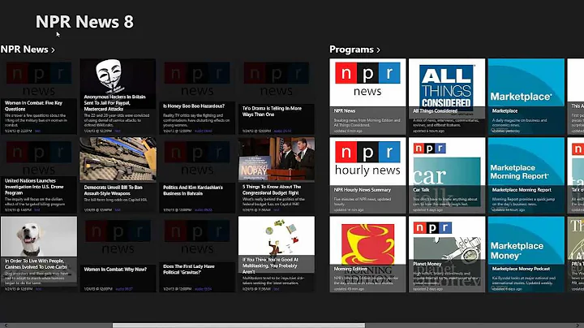
Task: Select the All Things Considered program
Action: point(447,96)
